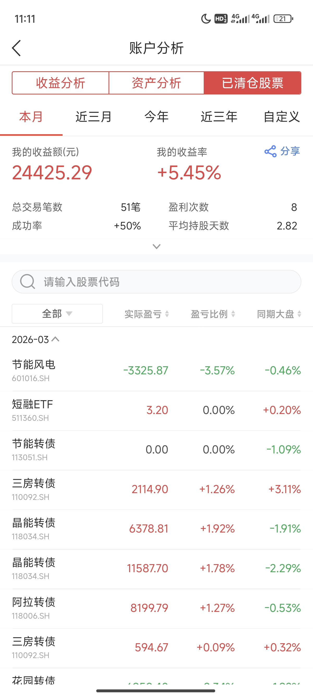The height and width of the screenshot is (697, 313).
Task: Tap the battery indicator in status bar
Action: coord(283,19)
